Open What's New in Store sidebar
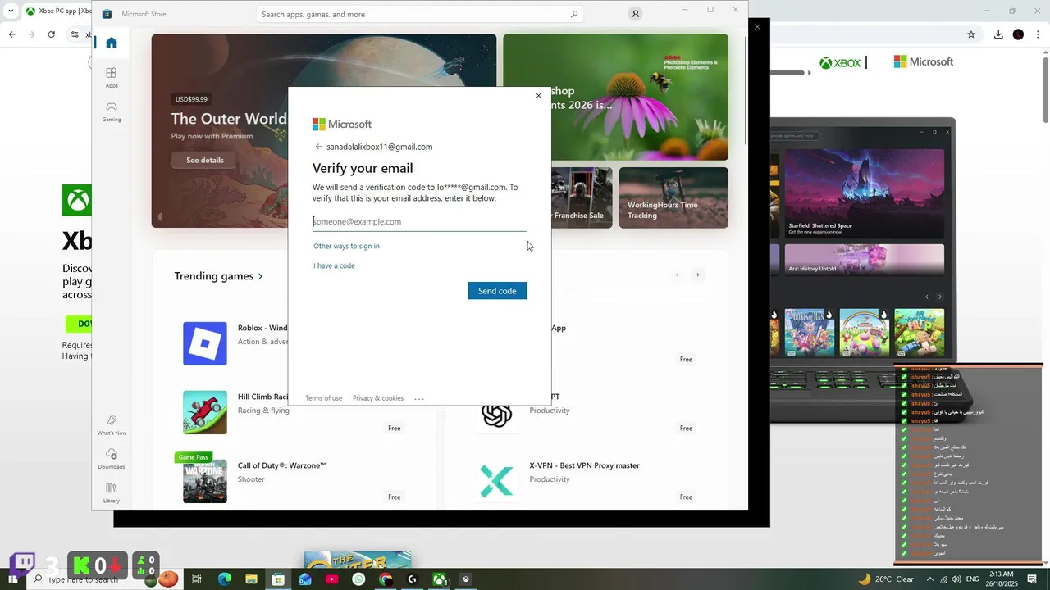The width and height of the screenshot is (1050, 590). pyautogui.click(x=112, y=425)
